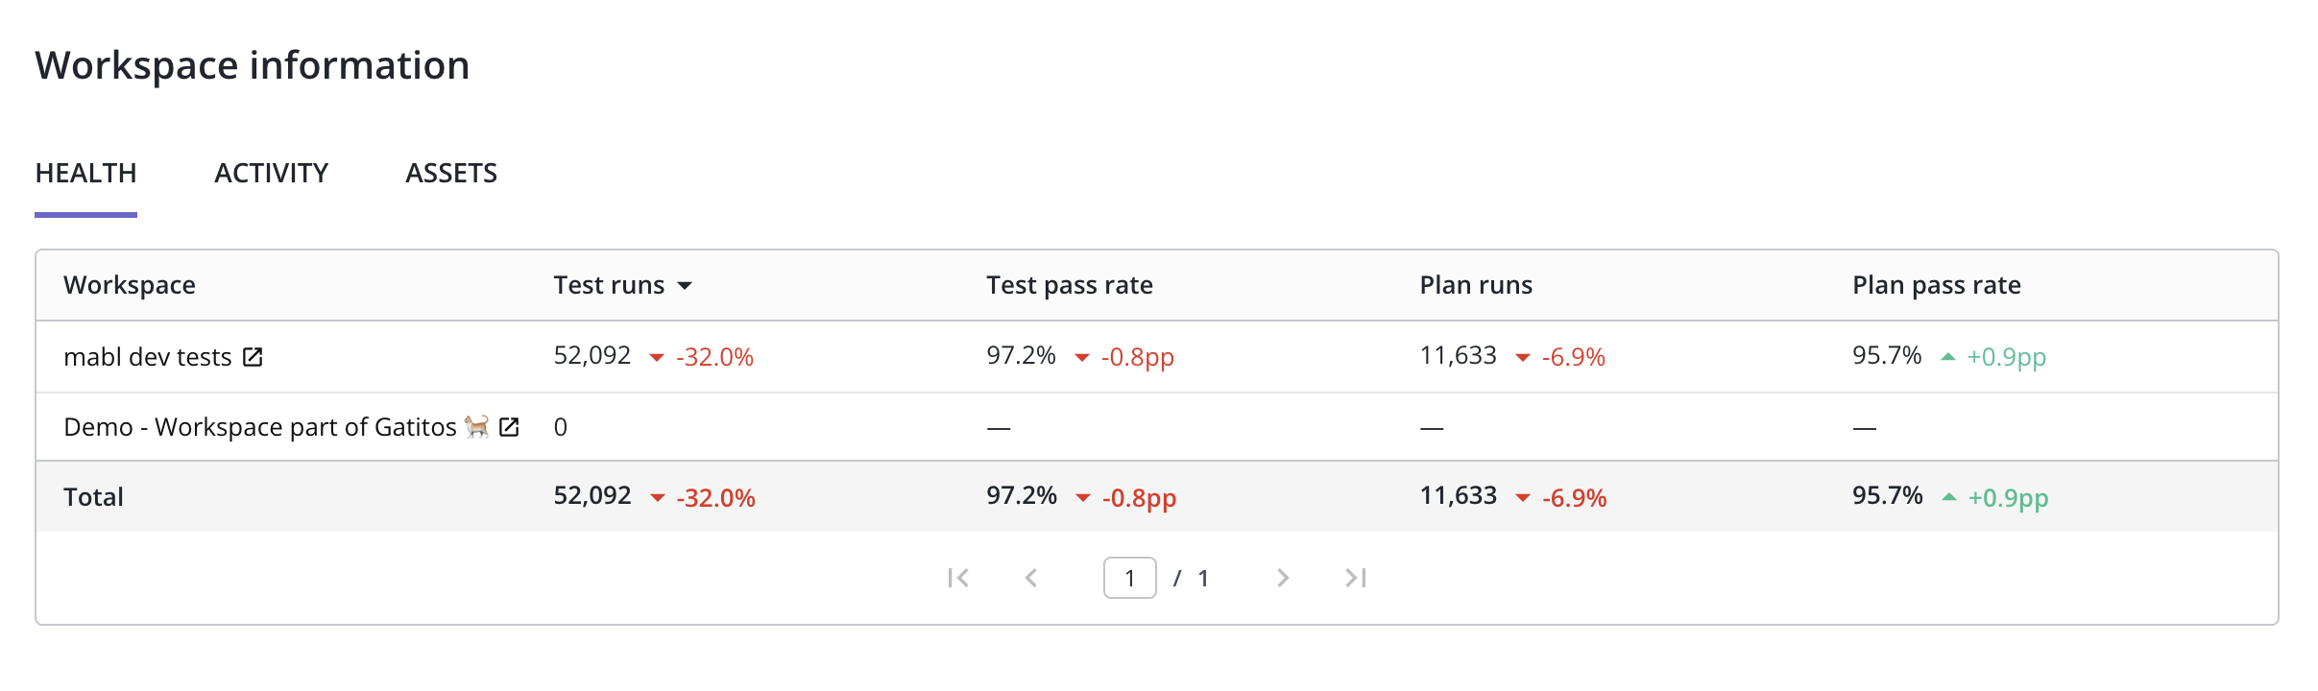Go to previous page of table
The height and width of the screenshot is (691, 2318).
(1031, 578)
